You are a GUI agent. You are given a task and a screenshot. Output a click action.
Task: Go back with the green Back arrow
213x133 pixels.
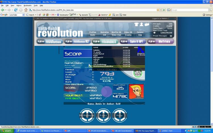(x=3, y=10)
